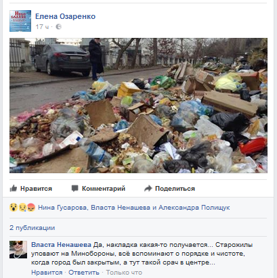Share the post via Поделиться
The width and height of the screenshot is (277, 278).
tap(175, 189)
